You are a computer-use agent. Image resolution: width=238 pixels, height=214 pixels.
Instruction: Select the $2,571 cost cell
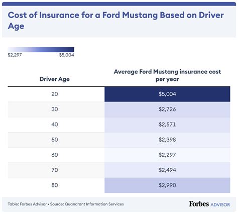tap(167, 125)
